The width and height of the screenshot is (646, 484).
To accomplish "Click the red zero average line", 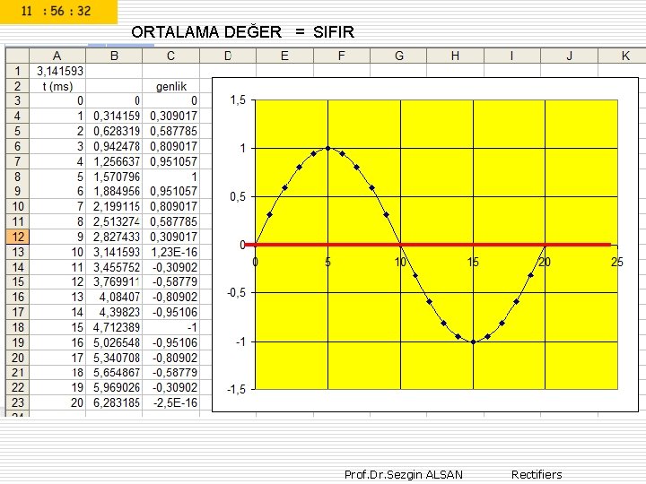I will (x=428, y=245).
